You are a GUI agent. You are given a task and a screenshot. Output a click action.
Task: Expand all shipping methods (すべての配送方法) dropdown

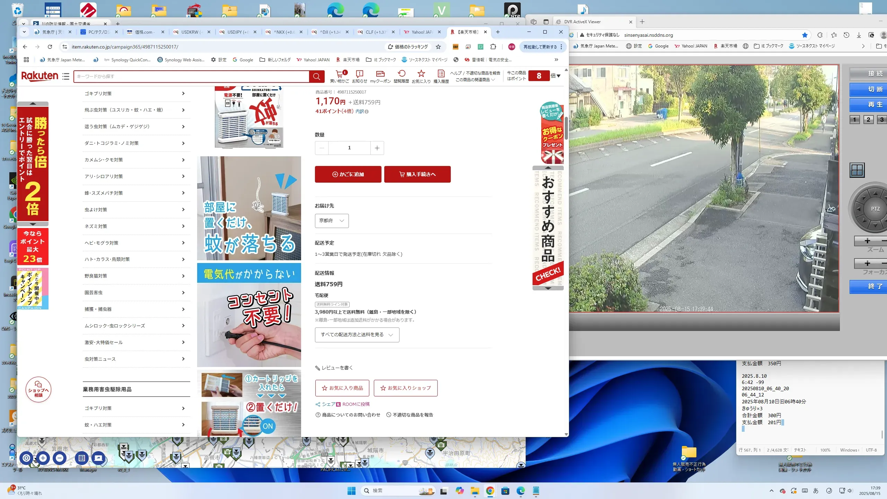(x=357, y=335)
